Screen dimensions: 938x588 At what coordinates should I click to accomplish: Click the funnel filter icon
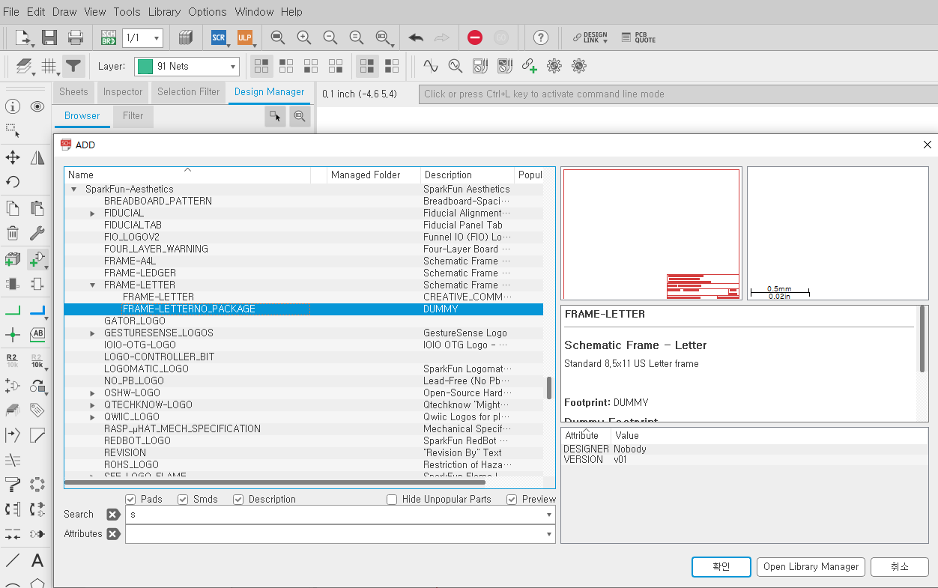point(73,66)
